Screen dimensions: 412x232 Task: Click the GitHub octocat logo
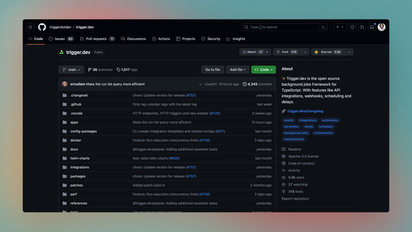(42, 27)
